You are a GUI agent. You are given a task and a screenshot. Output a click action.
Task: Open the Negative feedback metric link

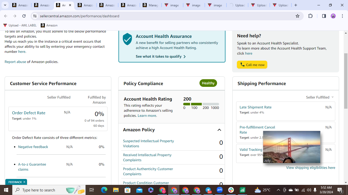click(33, 147)
